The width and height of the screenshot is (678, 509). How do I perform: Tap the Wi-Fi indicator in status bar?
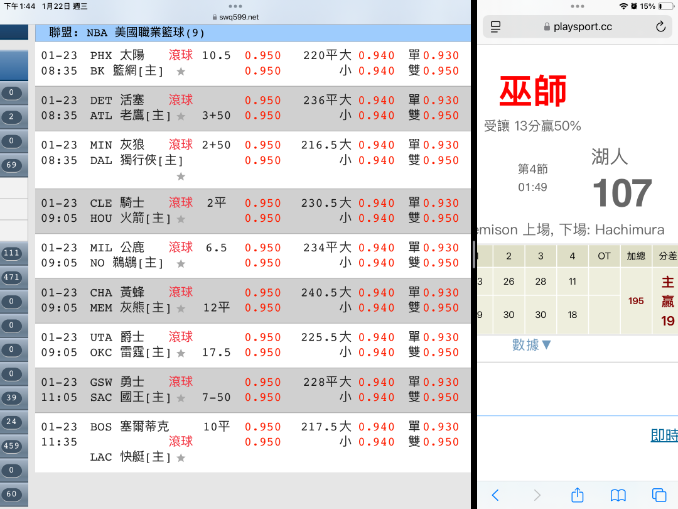[623, 6]
